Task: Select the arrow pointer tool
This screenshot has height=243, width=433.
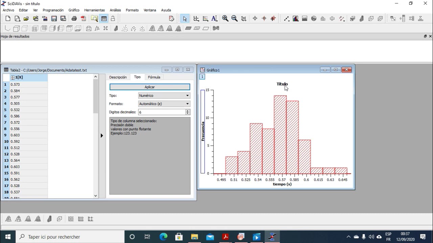Action: click(185, 19)
